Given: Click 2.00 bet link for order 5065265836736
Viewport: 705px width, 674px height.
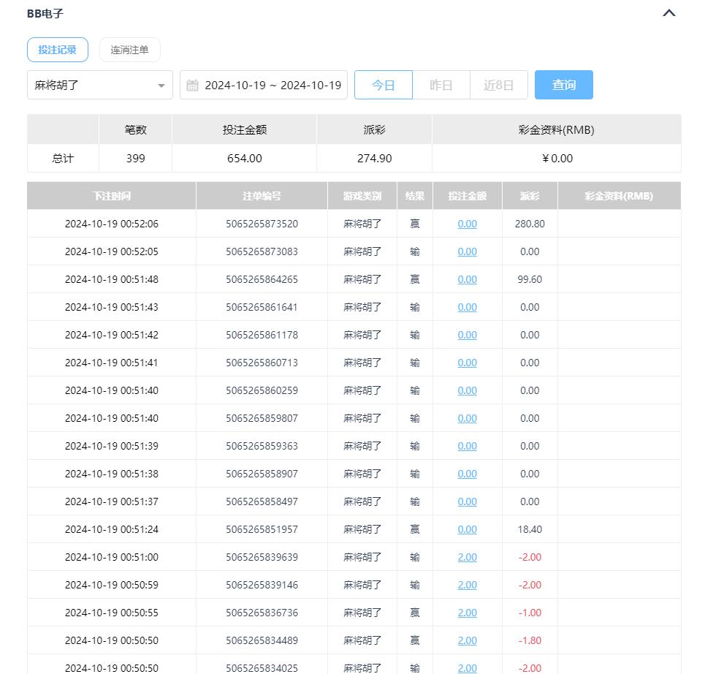Looking at the screenshot, I should point(467,613).
